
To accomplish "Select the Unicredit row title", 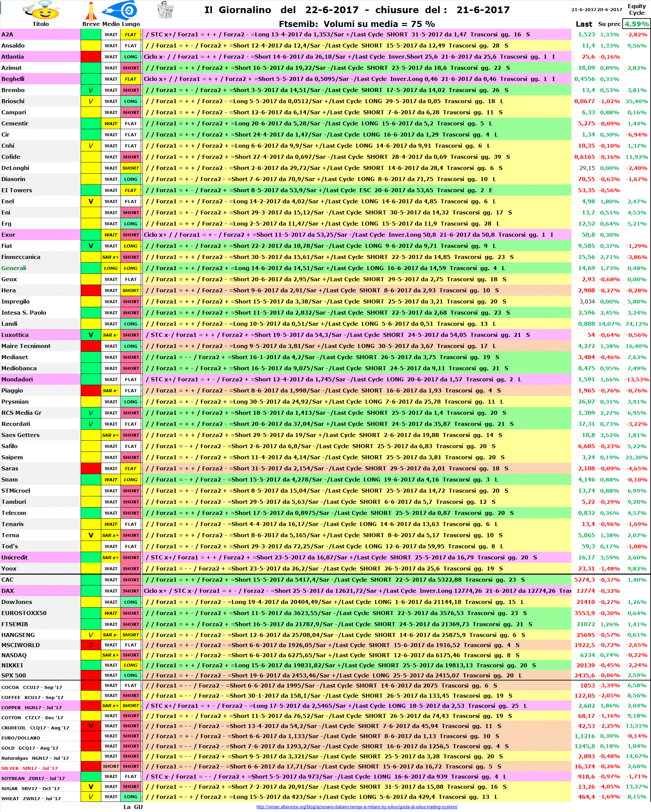I will pos(14,557).
